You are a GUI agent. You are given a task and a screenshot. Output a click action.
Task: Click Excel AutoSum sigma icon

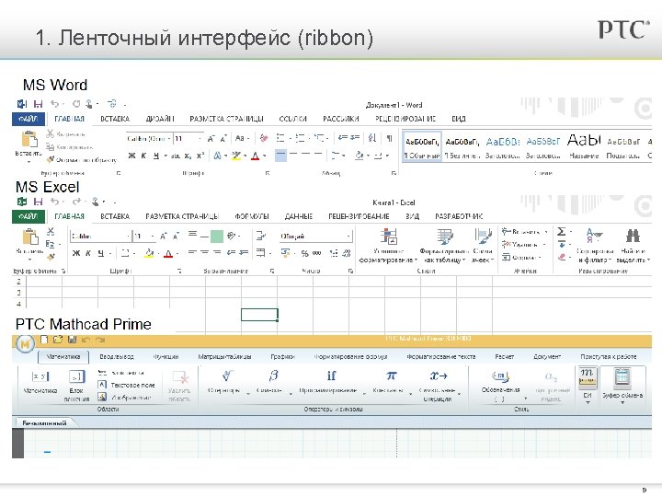pyautogui.click(x=561, y=232)
